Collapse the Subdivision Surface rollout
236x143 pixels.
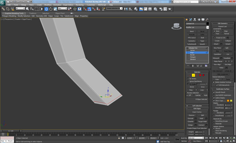(x=223, y=89)
